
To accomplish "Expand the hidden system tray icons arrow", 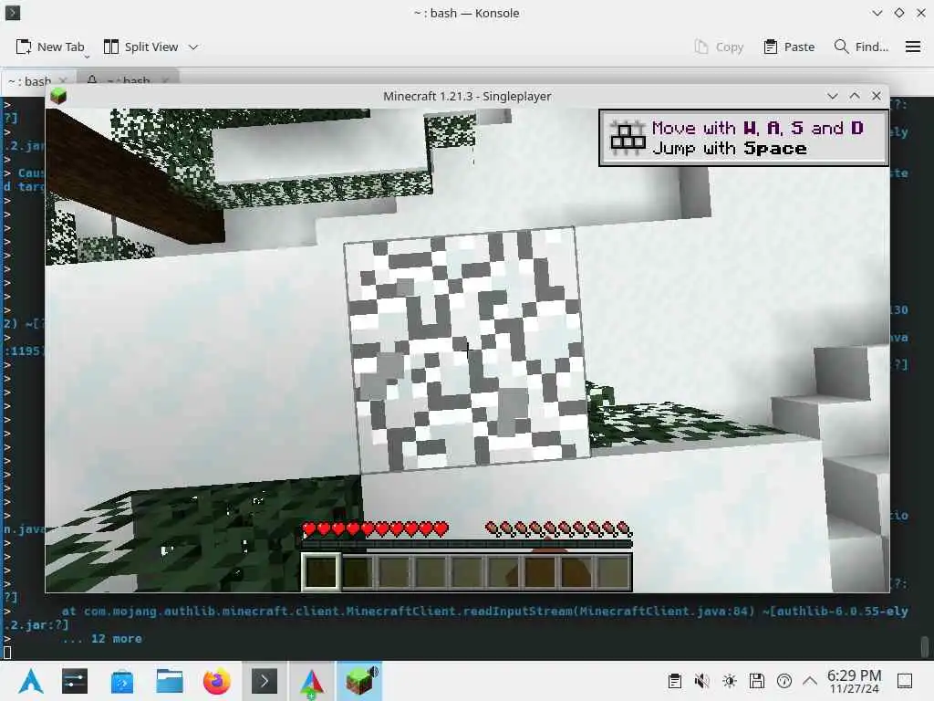I will 810,681.
